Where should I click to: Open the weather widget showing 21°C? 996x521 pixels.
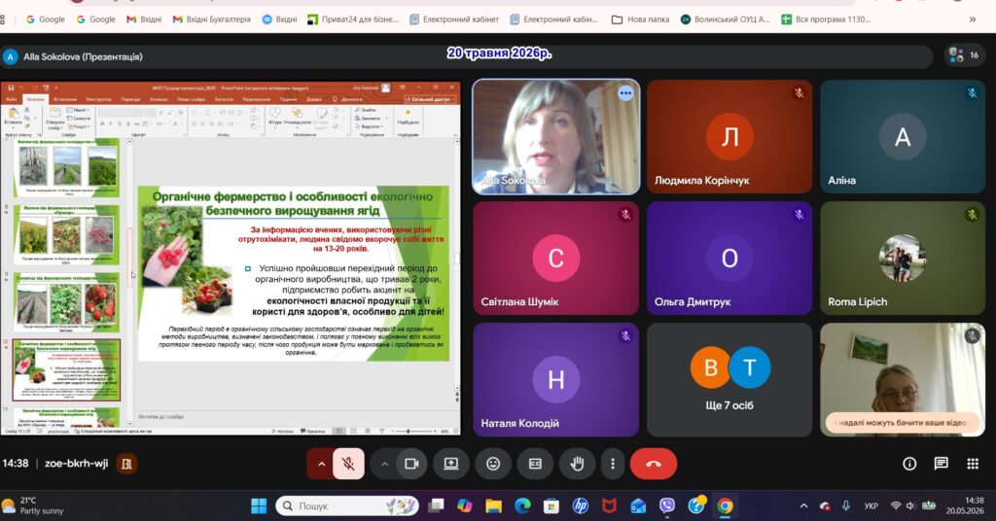click(x=35, y=505)
